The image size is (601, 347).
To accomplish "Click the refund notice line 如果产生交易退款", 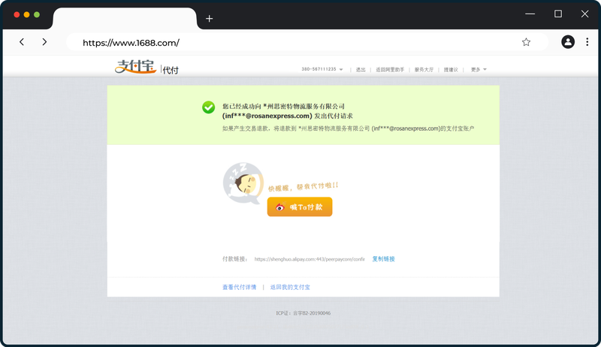I will [348, 128].
